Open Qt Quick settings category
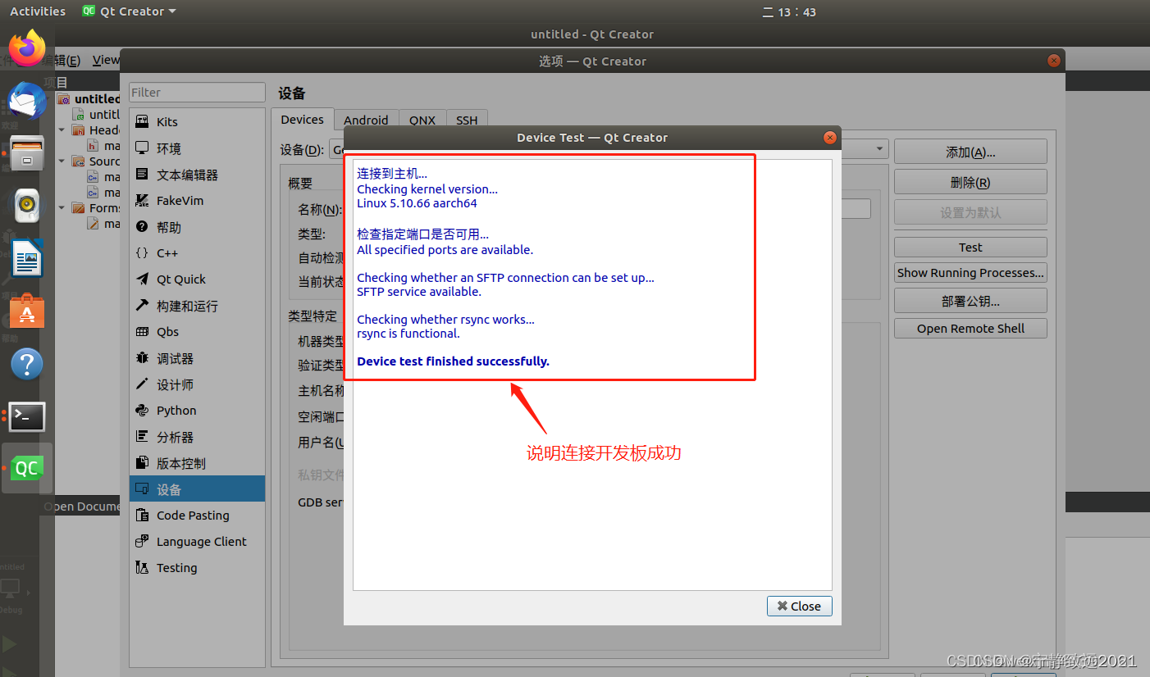The width and height of the screenshot is (1150, 677). tap(197, 279)
